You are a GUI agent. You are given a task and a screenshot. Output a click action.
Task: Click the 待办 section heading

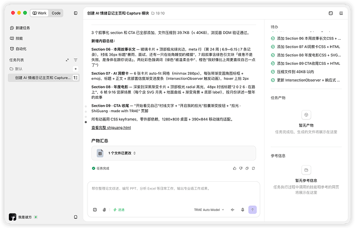coord(274,27)
